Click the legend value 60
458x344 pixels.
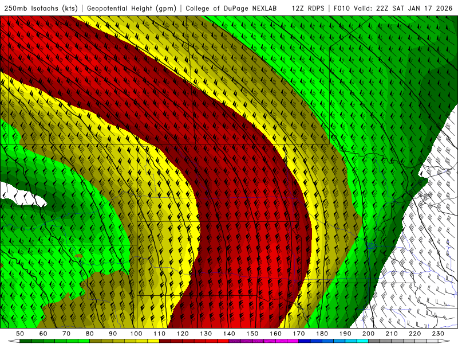(x=43, y=334)
